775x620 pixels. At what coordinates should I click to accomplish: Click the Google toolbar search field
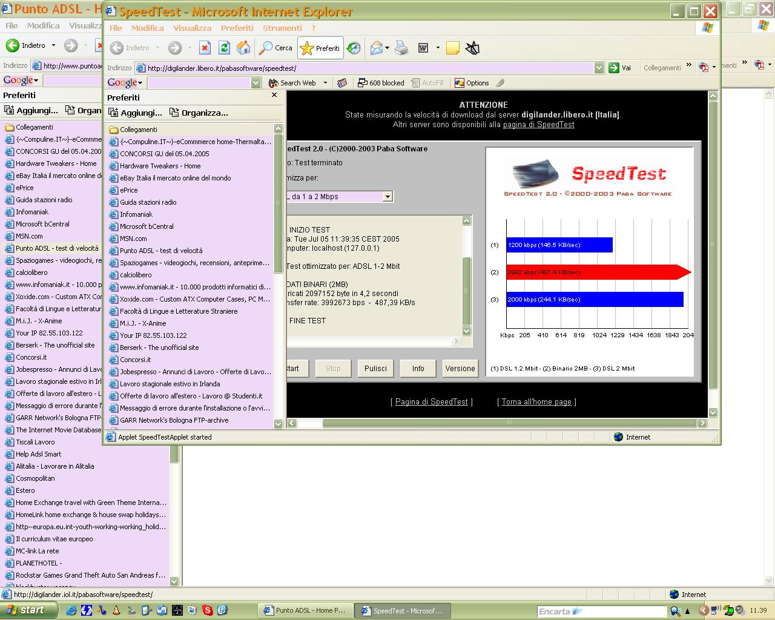[199, 83]
